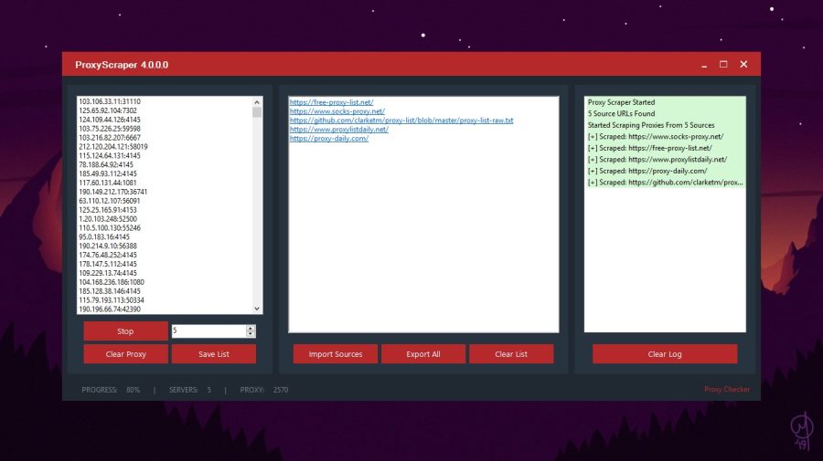Select proxy 125.25.165.91:4153
Image resolution: width=823 pixels, height=461 pixels.
click(108, 210)
